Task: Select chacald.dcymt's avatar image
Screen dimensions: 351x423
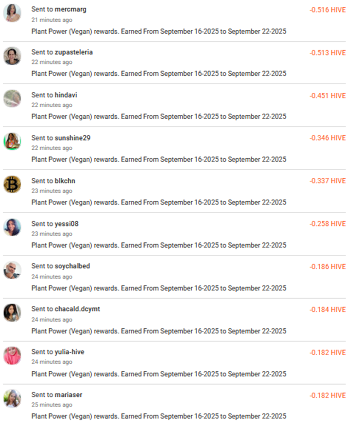Action: pos(12,313)
